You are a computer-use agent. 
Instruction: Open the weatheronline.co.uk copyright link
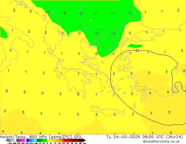tap(161, 141)
